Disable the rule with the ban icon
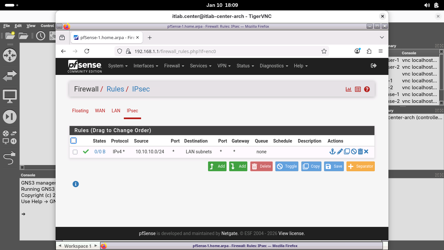Screen dimensions: 444x250 point(354,152)
